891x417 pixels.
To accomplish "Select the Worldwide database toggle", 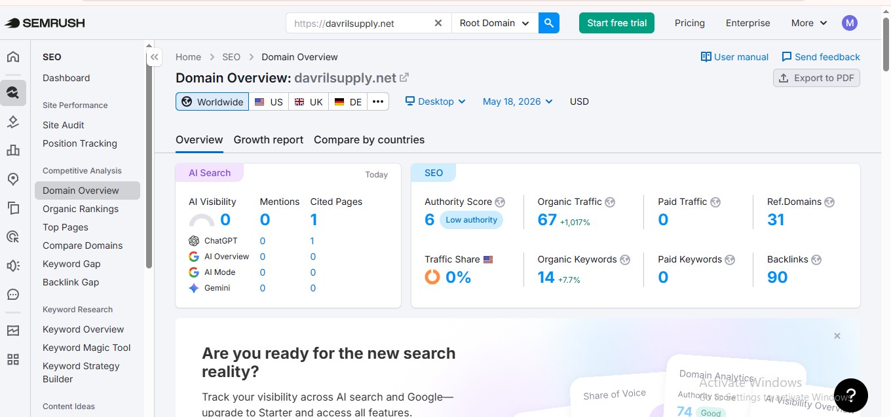I will pyautogui.click(x=212, y=101).
